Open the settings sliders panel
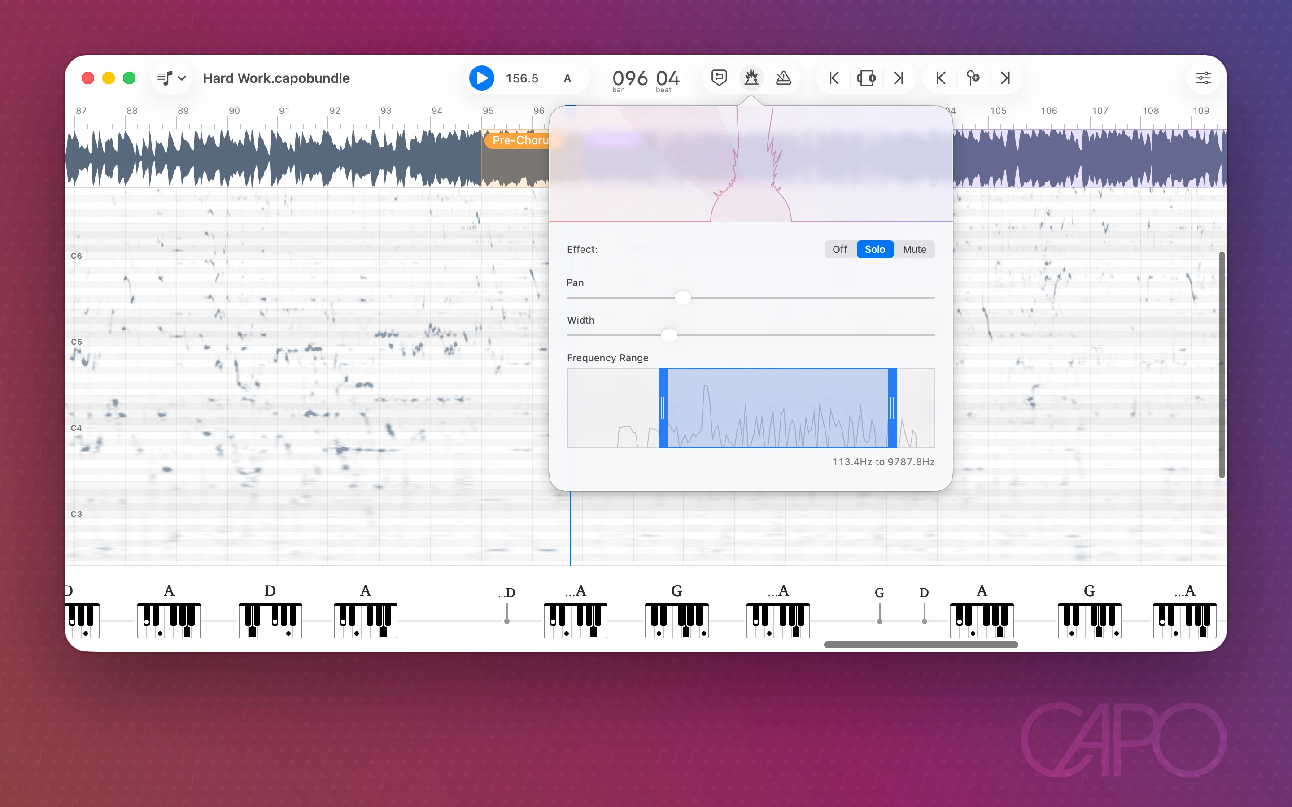Image resolution: width=1292 pixels, height=807 pixels. pos(1203,78)
